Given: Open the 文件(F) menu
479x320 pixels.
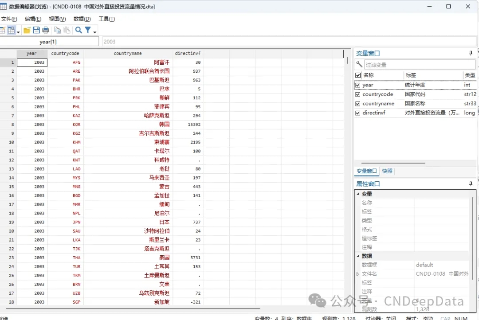Looking at the screenshot, I should click(x=9, y=19).
